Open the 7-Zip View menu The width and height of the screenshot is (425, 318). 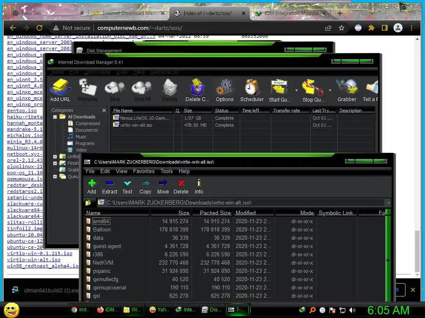point(122,171)
